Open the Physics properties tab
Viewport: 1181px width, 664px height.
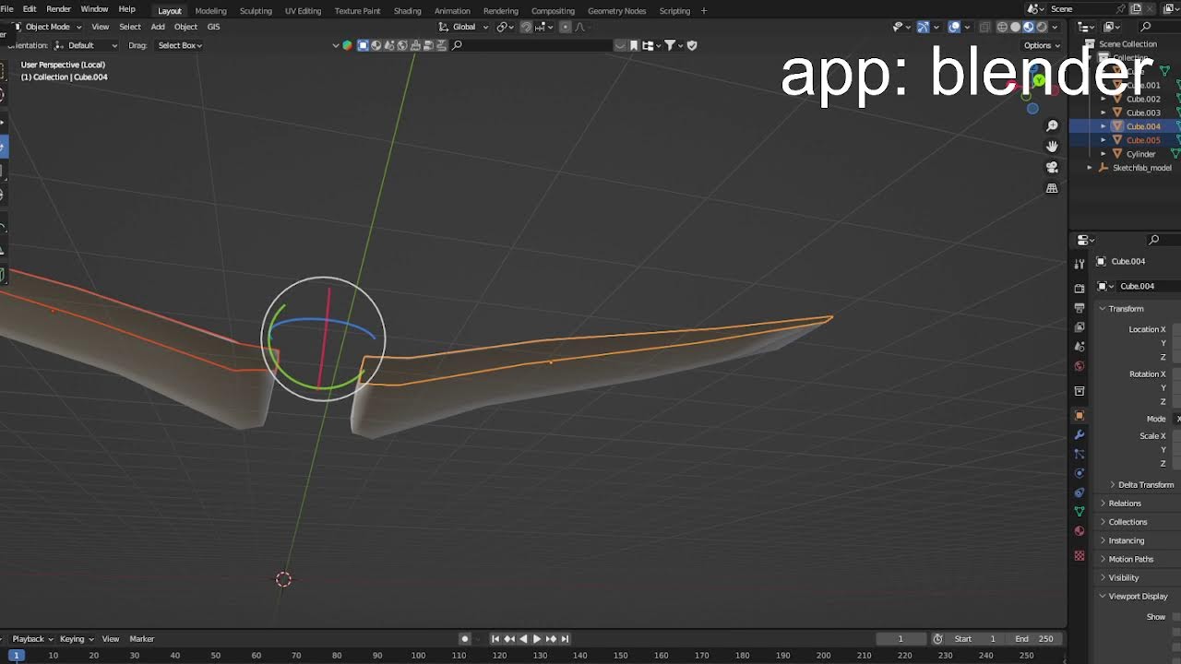(1080, 473)
